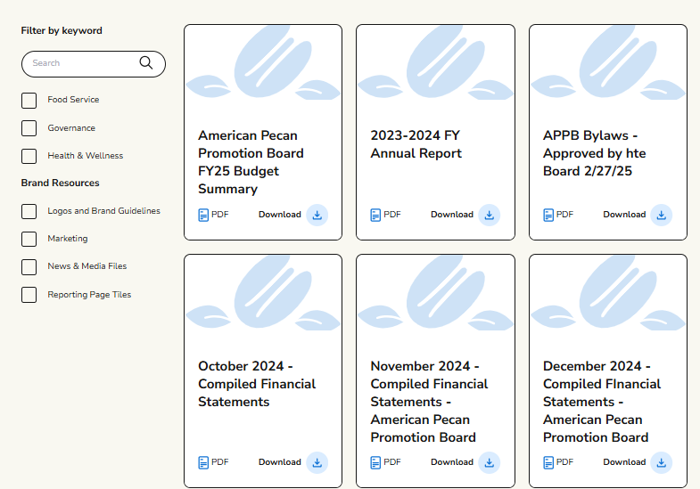
Task: Click PDF file icon on Annual Report card
Action: click(375, 216)
